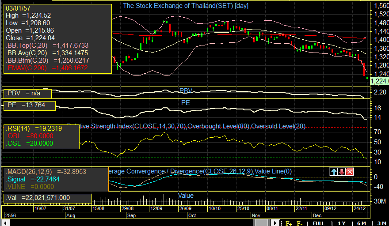Click the .PE =13.764 label box
The width and height of the screenshot is (389, 226).
[29, 105]
